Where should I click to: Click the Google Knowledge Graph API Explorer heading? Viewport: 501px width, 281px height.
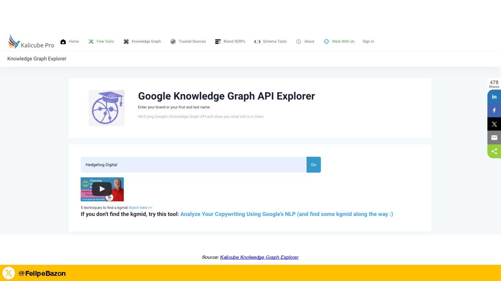[x=226, y=96]
